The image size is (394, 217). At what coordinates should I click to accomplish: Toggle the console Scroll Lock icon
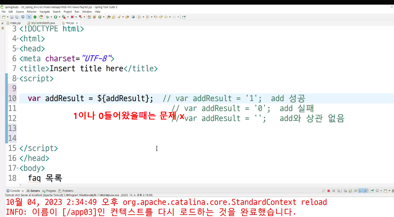coord(350,191)
